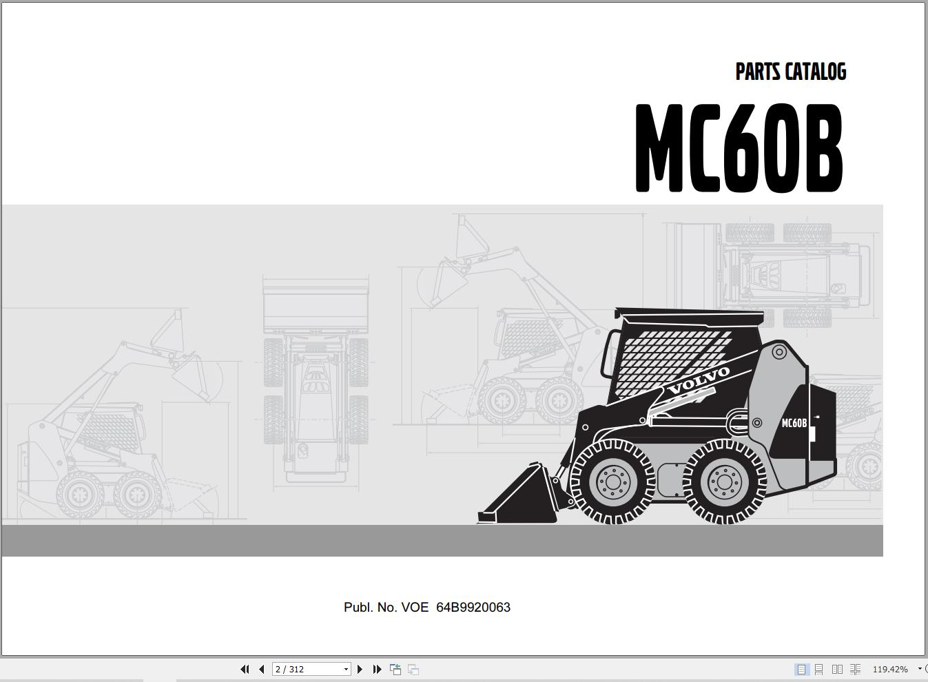This screenshot has height=682, width=928.
Task: Select the continuous scrolling page display icon
Action: pos(819,669)
